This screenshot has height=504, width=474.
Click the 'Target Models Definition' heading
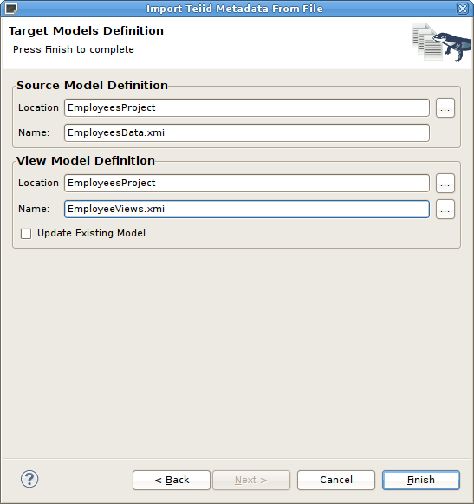click(86, 31)
